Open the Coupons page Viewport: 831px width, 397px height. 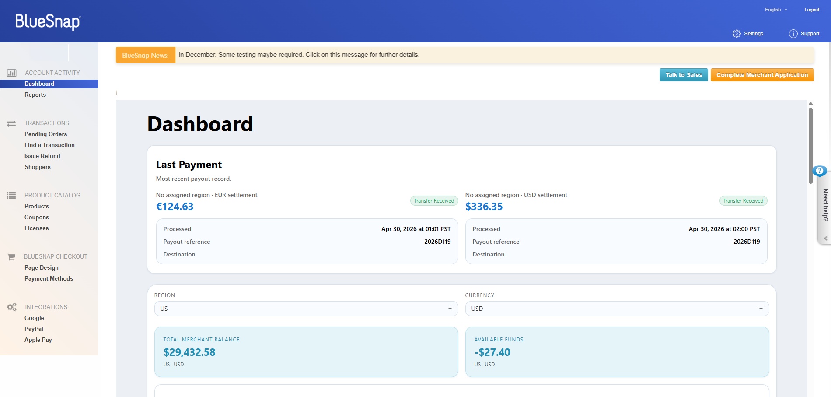[37, 218]
